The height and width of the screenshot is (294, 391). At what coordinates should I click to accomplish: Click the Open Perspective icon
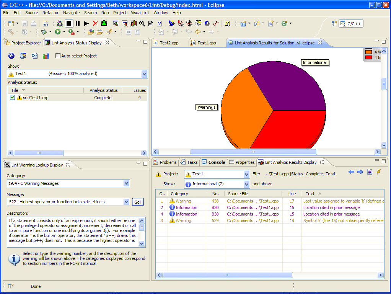(x=334, y=24)
